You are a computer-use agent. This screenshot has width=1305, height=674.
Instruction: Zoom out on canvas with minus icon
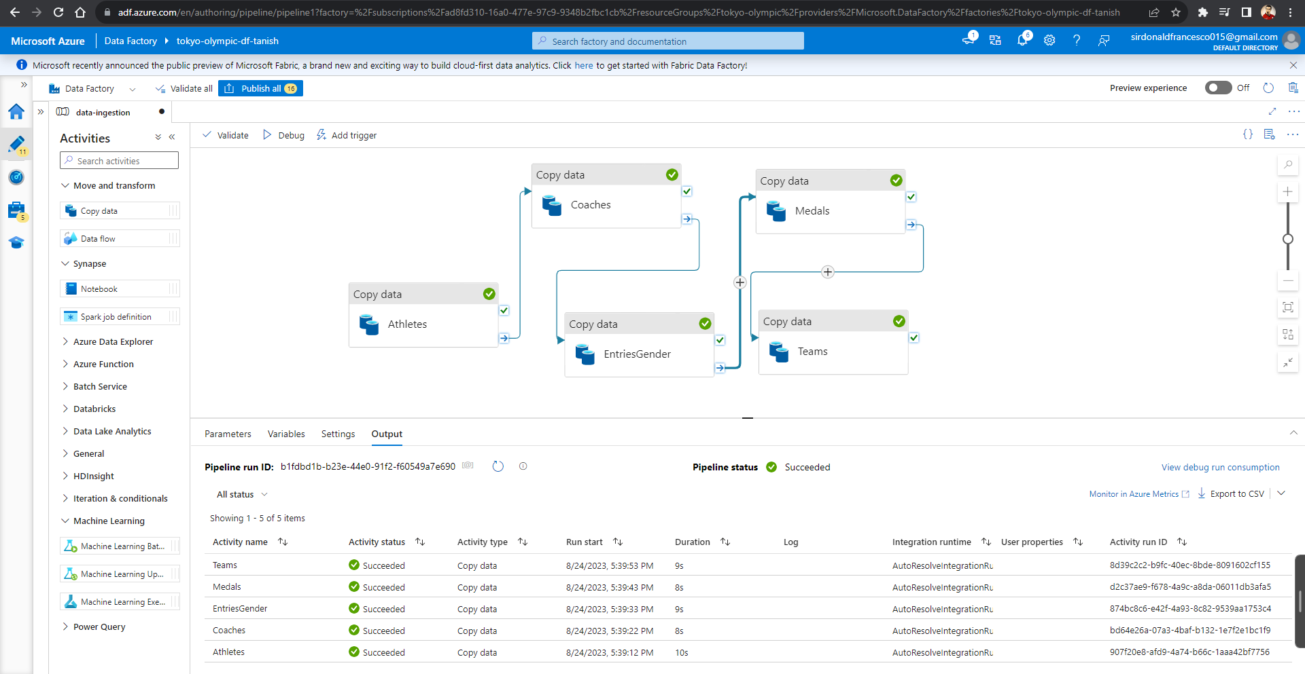1288,280
